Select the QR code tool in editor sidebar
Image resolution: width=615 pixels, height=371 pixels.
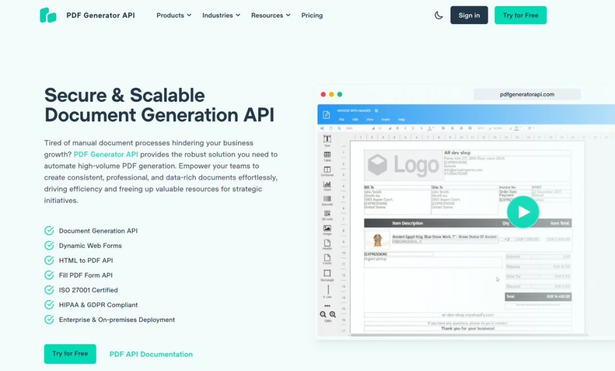(x=327, y=214)
